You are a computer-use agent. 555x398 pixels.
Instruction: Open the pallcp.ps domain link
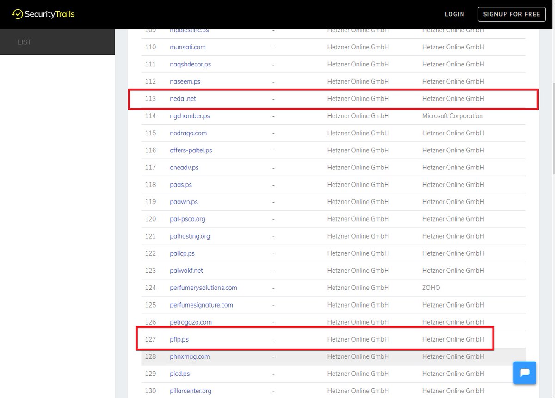click(182, 253)
